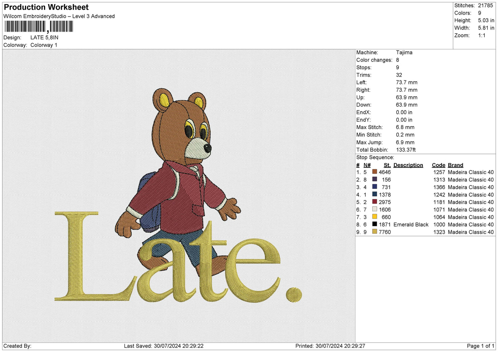Click the Height value 5.03 in
The image size is (498, 352).
click(486, 20)
